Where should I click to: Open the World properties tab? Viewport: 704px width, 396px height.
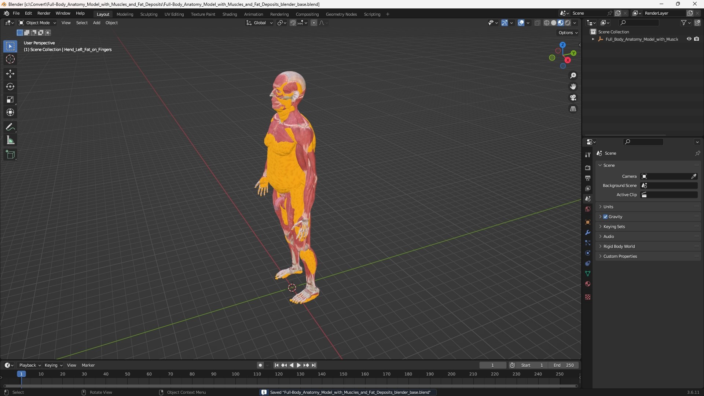588,209
